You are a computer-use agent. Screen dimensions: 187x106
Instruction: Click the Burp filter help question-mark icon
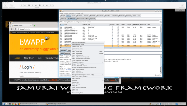pyautogui.click(x=161, y=22)
